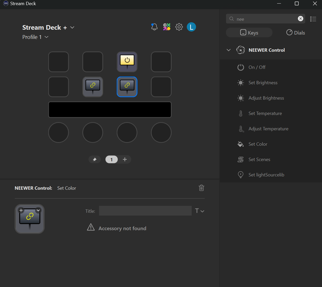
Task: Click the Set Color paint bucket icon
Action: (x=241, y=144)
